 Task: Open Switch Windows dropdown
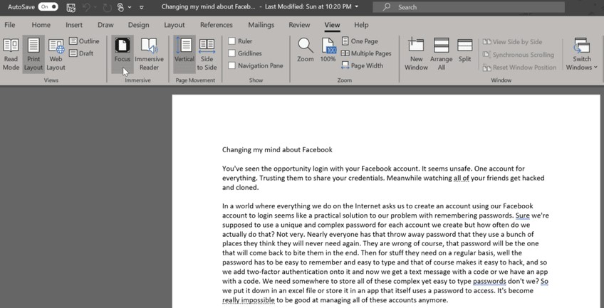pos(582,54)
